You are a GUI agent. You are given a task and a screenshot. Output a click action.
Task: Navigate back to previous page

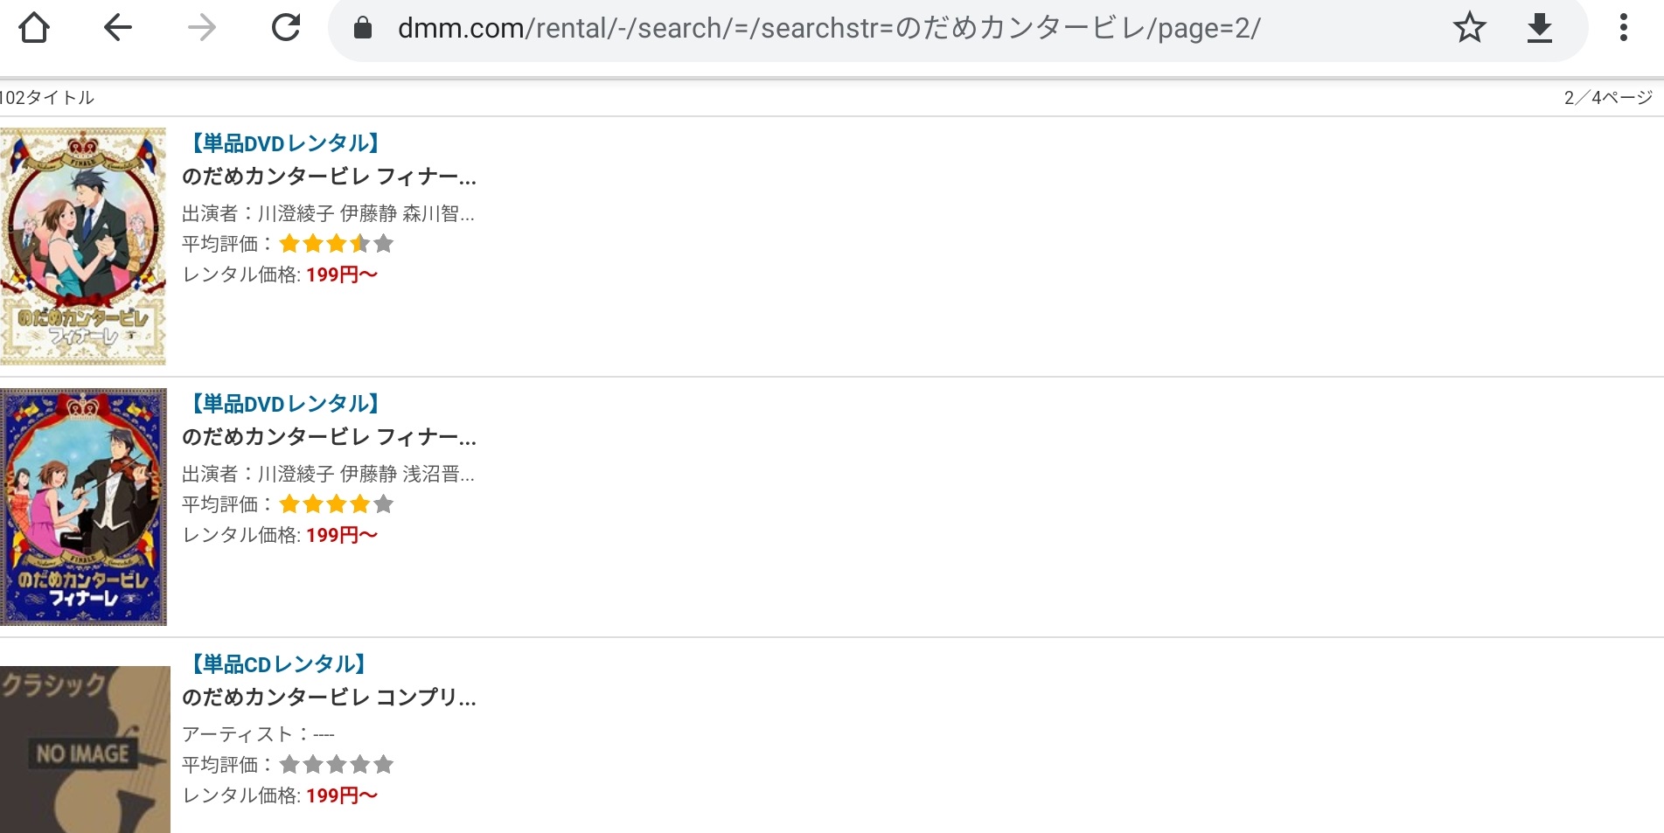point(118,28)
